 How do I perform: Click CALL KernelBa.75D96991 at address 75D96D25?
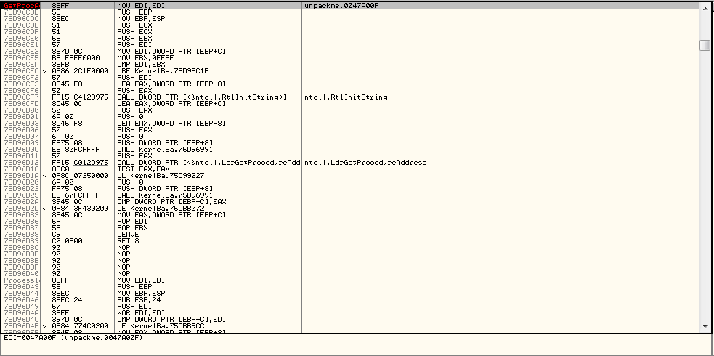(x=164, y=195)
